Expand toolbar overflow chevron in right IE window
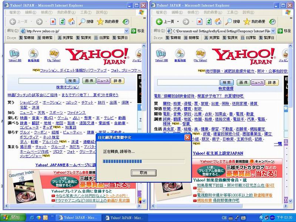This screenshot has width=296, height=222. [x=291, y=18]
